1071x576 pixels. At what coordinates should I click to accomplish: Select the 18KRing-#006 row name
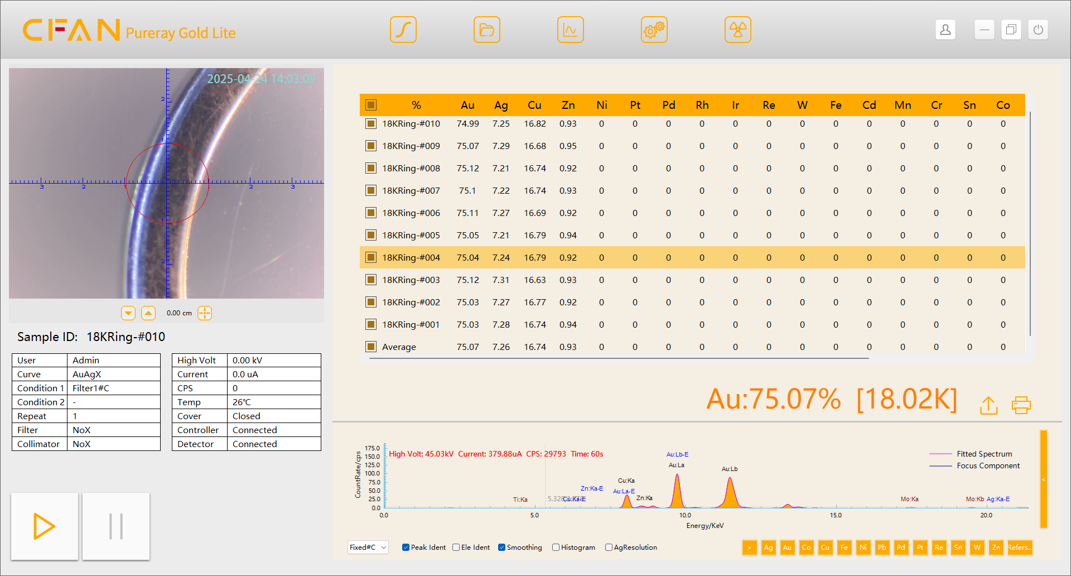(411, 213)
